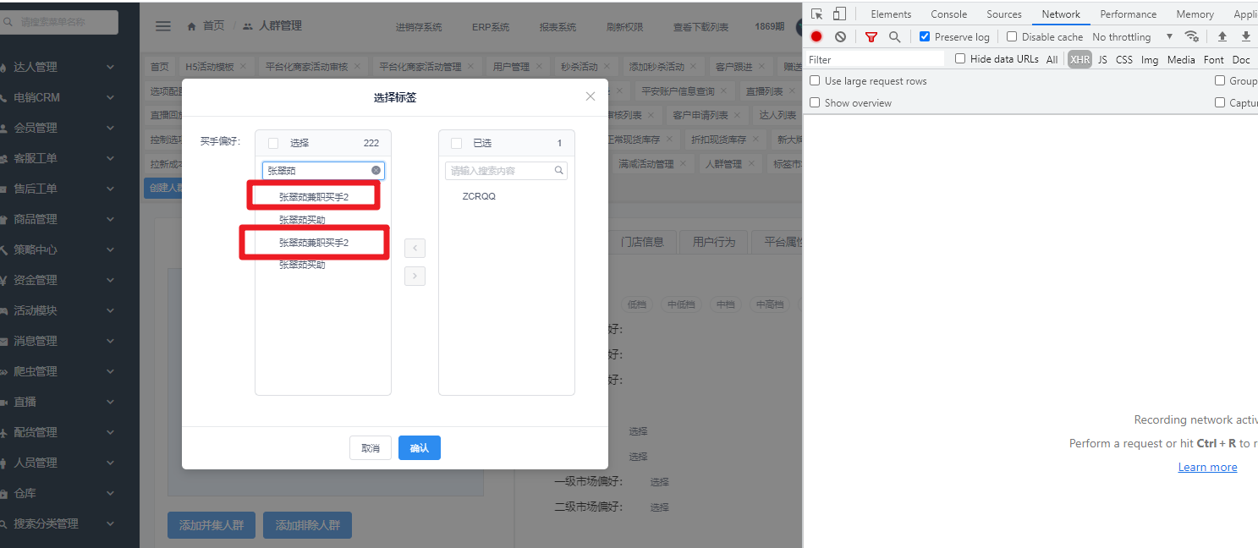Click home icon beside 首页 breadcrumb
Viewport: 1258px width, 548px height.
[192, 26]
